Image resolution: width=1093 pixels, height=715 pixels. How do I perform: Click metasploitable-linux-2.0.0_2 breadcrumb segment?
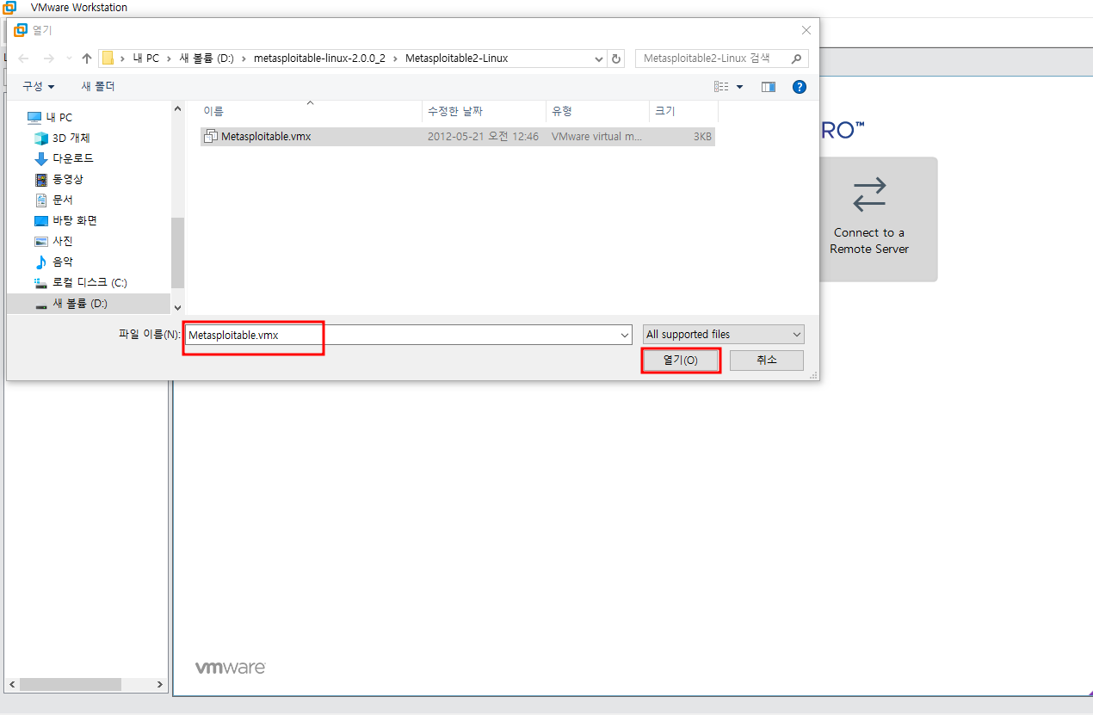pyautogui.click(x=319, y=59)
